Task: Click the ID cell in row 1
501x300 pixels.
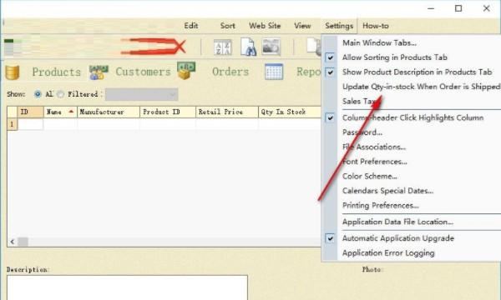Action: point(30,124)
